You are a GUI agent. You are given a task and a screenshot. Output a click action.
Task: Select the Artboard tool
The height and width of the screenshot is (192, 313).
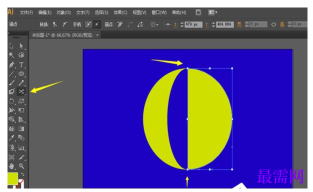point(11,157)
